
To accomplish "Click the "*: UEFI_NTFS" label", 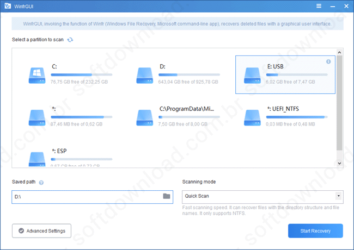I will coord(283,109).
